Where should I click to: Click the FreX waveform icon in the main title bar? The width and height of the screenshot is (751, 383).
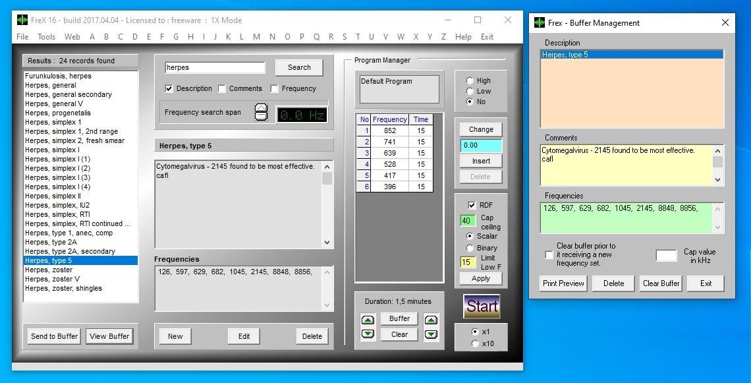pos(22,20)
